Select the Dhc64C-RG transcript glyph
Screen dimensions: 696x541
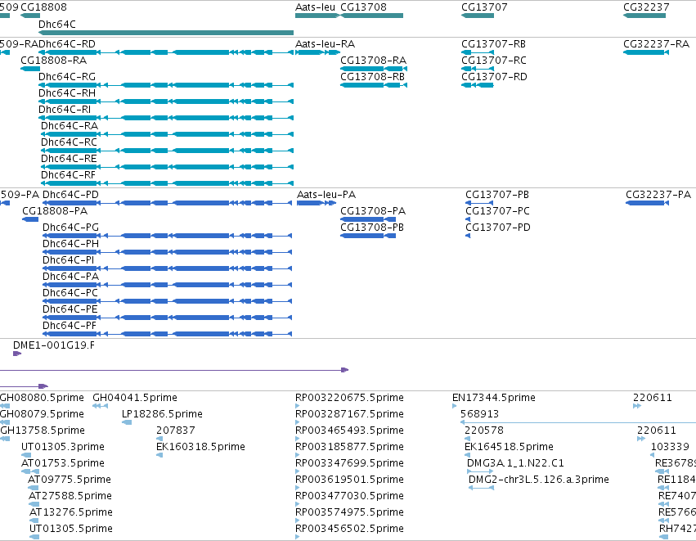[x=166, y=85]
